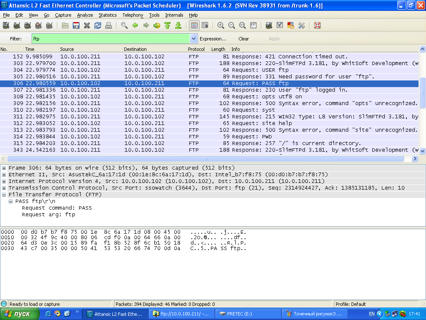Viewport: 426px width, 320px height.
Task: Restart the running capture icon
Action: click(50, 25)
